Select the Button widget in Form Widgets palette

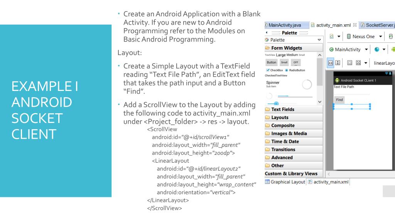(272, 62)
